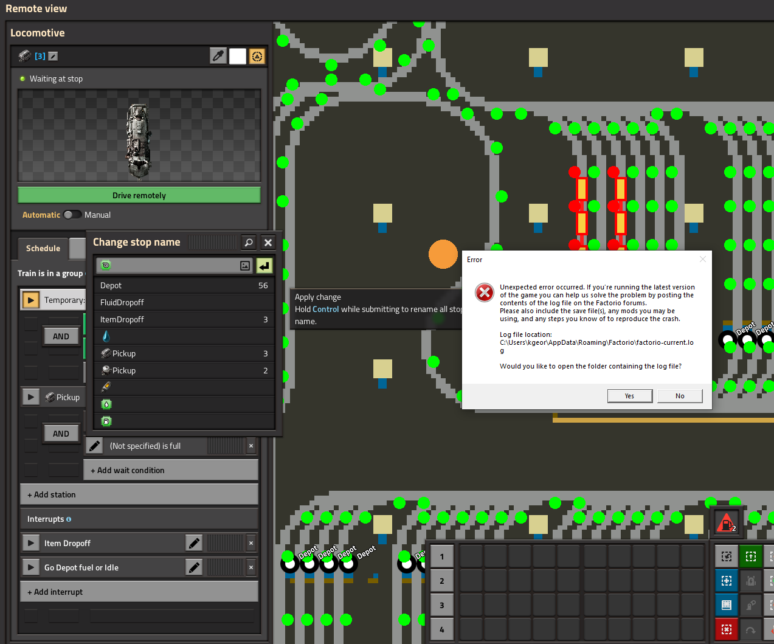Screen dimensions: 774x644
Task: Click the locomotive icon beside the [3] label
Action: [25, 56]
